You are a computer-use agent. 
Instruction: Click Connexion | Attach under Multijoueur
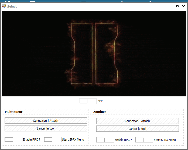point(46,121)
